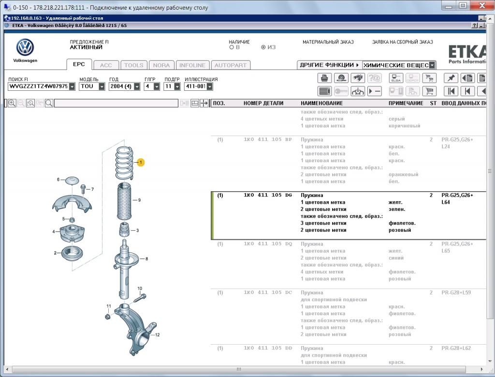The width and height of the screenshot is (495, 377).
Task: Open the binoculars search tool
Action: 358,78
